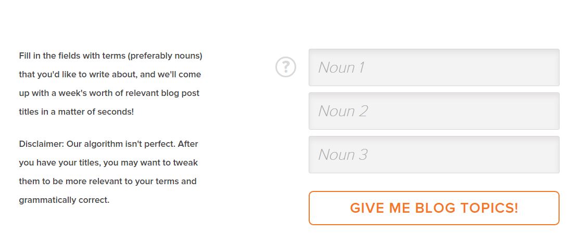
Task: Focus the Noun 1 input field
Action: click(434, 67)
